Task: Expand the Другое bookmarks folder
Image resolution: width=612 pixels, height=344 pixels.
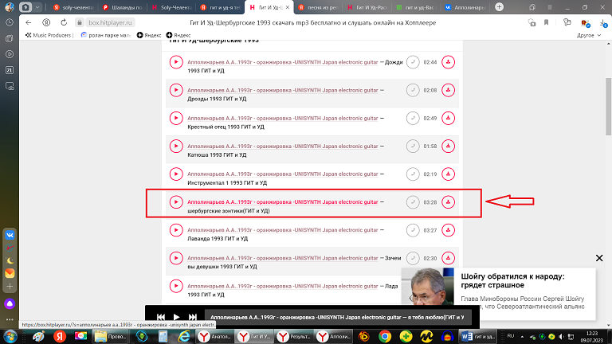Action: pyautogui.click(x=589, y=35)
